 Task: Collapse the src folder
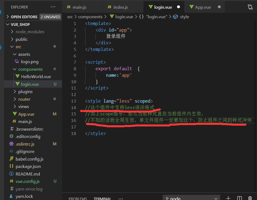point(12,47)
